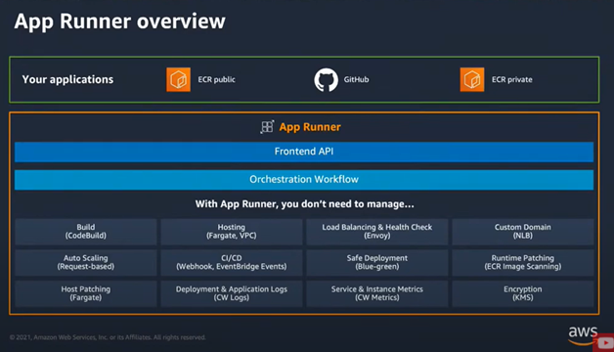Click the Custom Domain (NLB) tile
This screenshot has height=352, width=614.
coord(523,232)
